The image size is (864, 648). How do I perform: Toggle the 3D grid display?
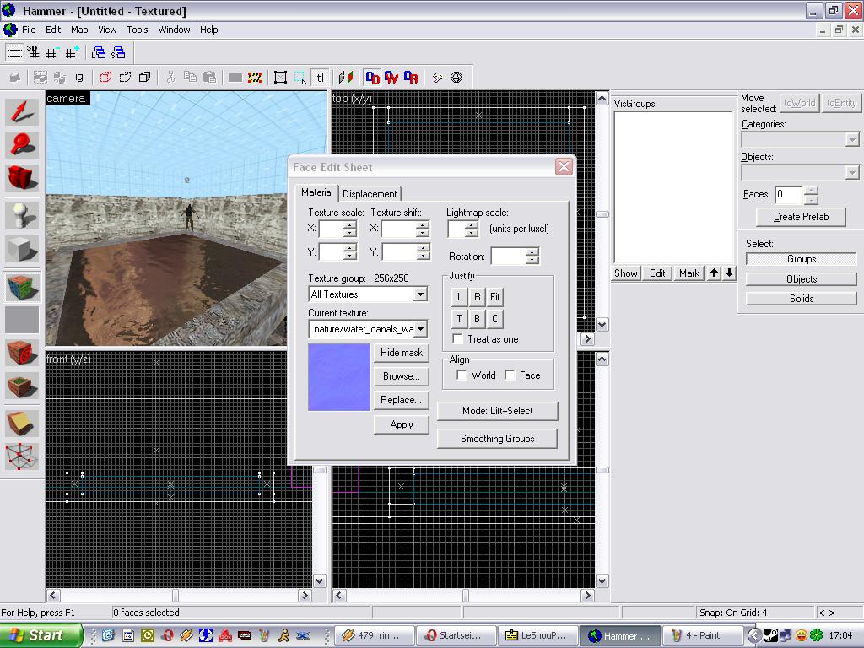pos(34,52)
